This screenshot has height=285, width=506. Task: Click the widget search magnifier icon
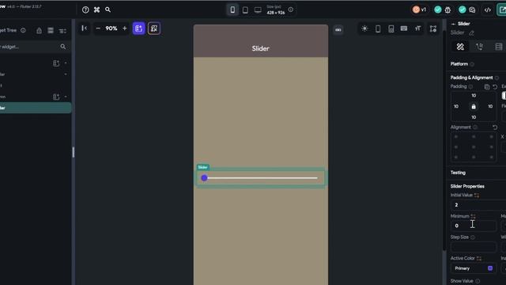[x=63, y=47]
